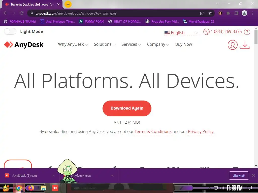The image size is (258, 193).
Task: Click the Download Again button
Action: coord(127,108)
